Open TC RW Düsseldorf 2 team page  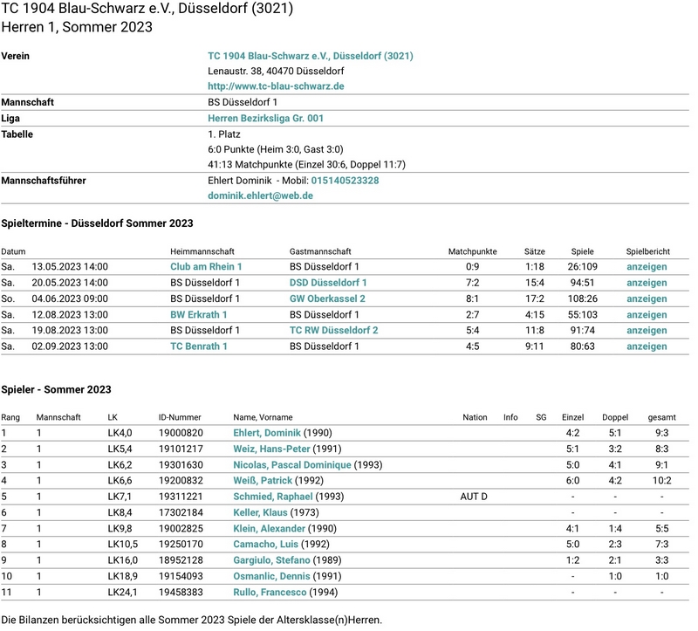pyautogui.click(x=334, y=331)
